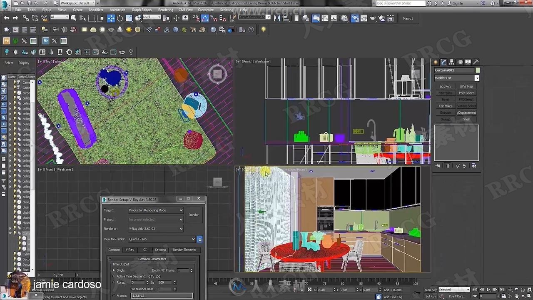The image size is (533, 300).
Task: Open the Target rendering mode dropdown
Action: [x=156, y=210]
